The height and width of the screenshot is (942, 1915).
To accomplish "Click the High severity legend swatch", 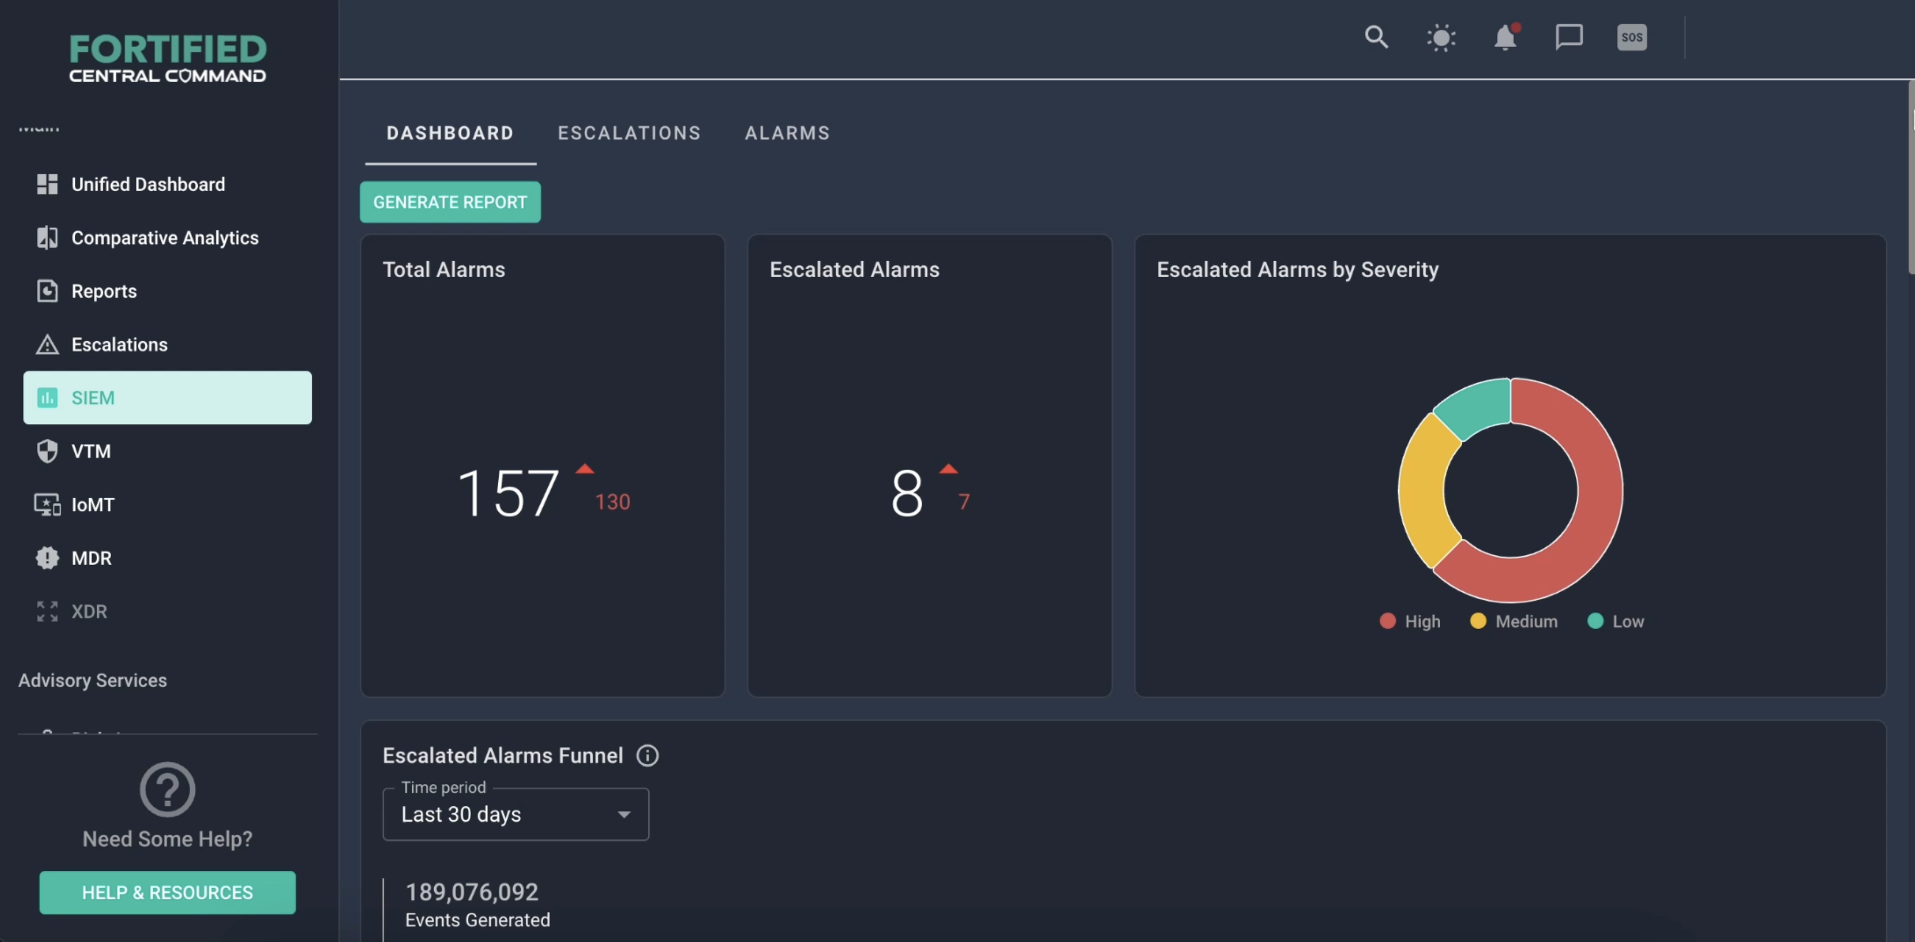I will tap(1387, 621).
